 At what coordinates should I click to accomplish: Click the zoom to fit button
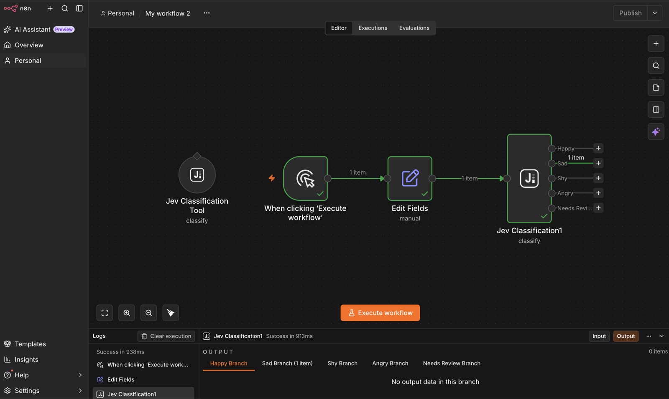point(105,313)
